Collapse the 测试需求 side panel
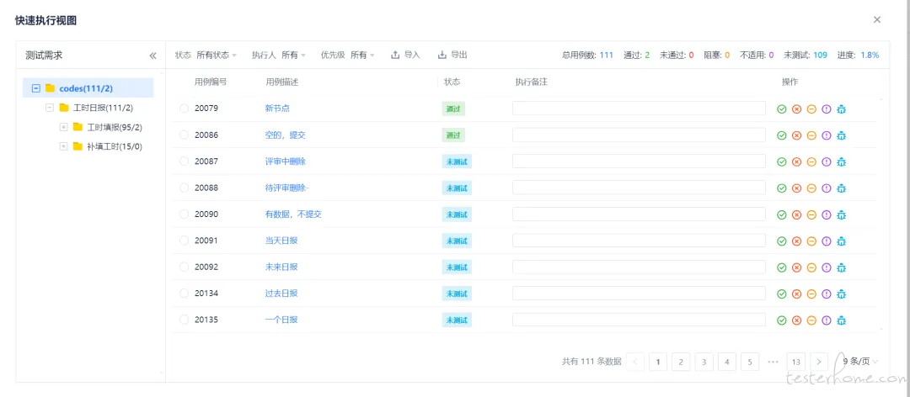Viewport: 910px width, 397px height. [153, 56]
